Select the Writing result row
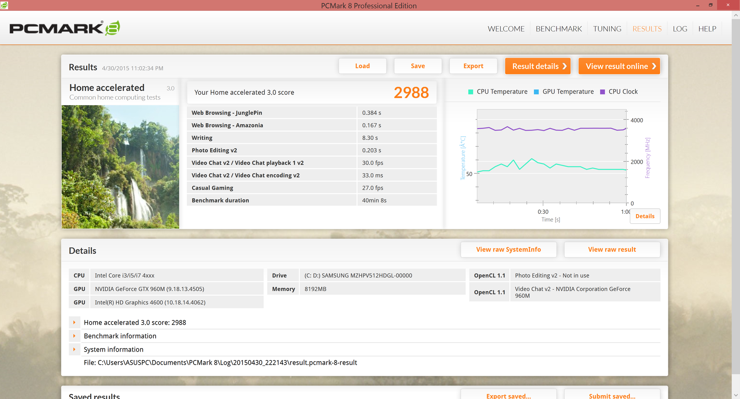 point(312,137)
